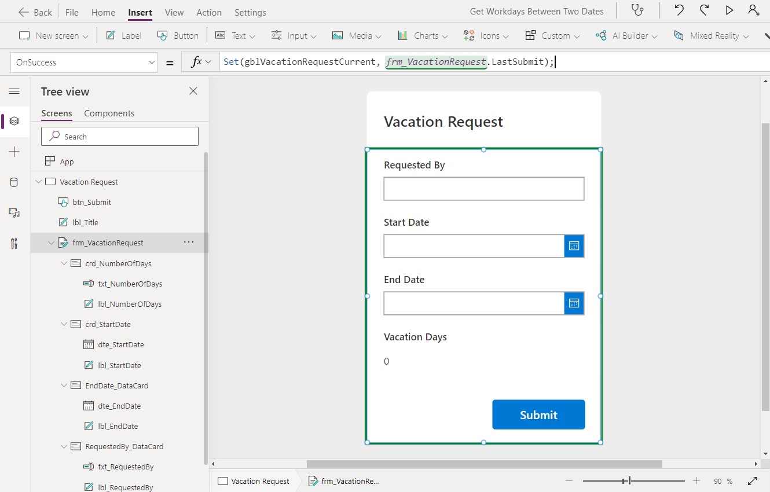Open the End Date calendar picker

point(574,303)
